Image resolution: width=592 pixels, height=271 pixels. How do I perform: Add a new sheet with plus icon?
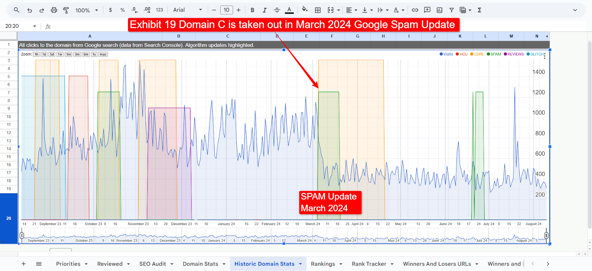point(24,264)
